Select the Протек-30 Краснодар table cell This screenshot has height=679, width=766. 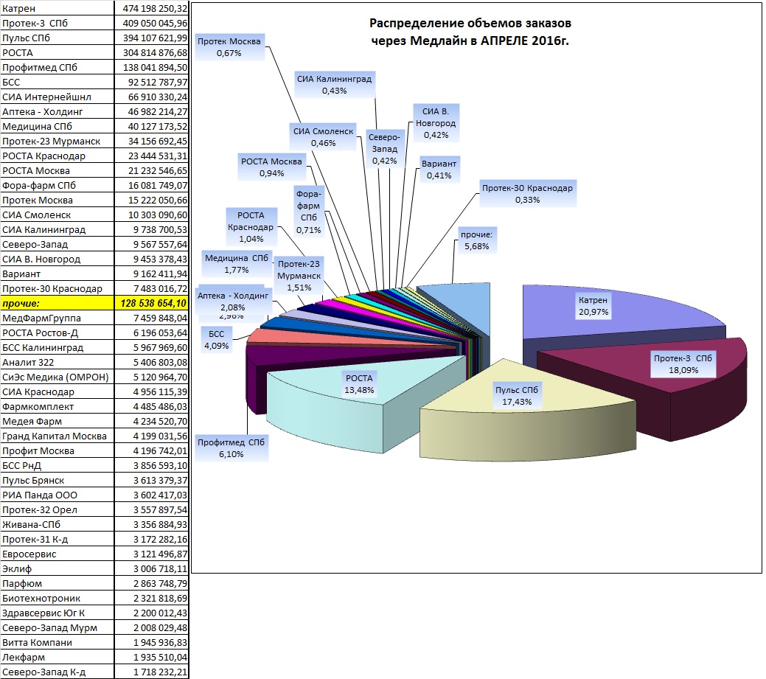(x=58, y=289)
